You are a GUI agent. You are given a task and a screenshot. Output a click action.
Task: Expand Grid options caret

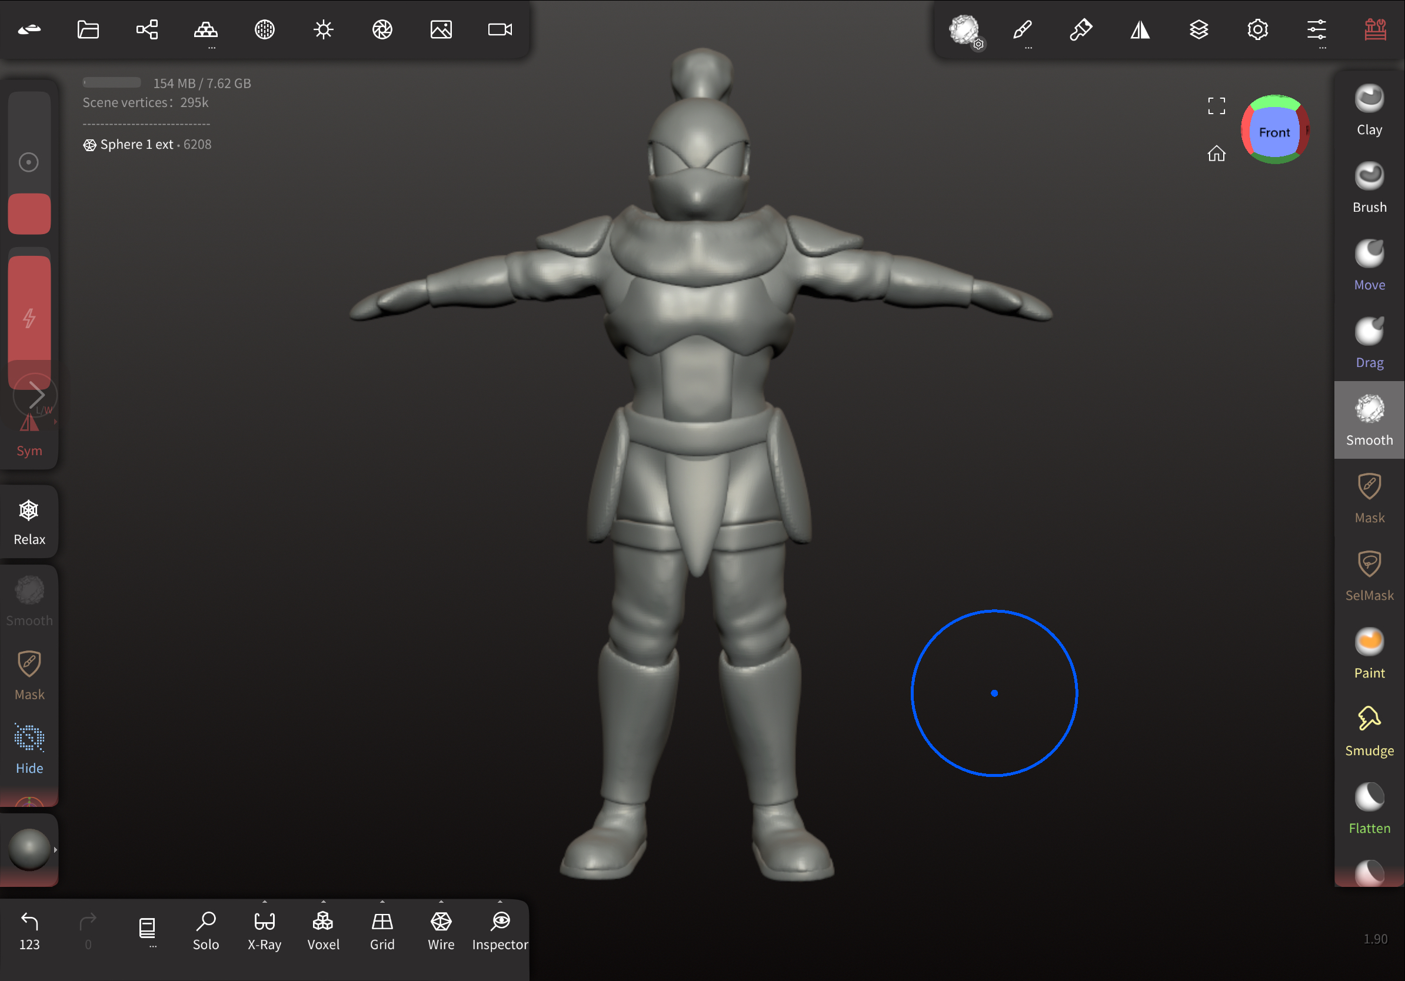pyautogui.click(x=382, y=902)
